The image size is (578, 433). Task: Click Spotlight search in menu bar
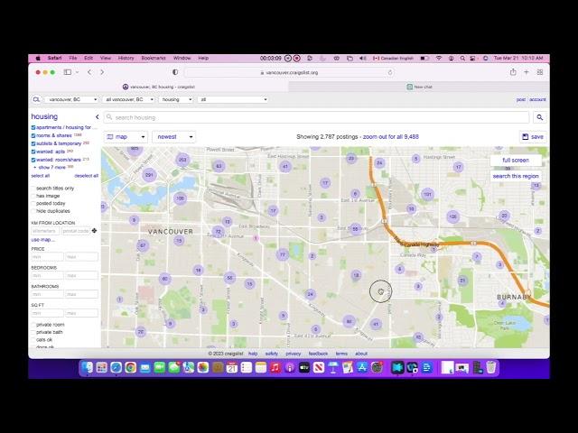click(462, 58)
